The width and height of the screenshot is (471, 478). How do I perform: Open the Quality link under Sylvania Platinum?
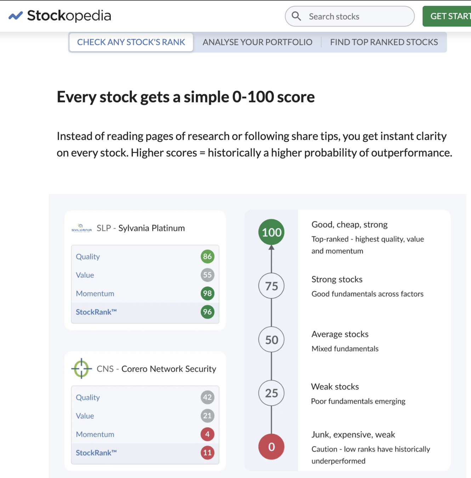[x=88, y=257]
